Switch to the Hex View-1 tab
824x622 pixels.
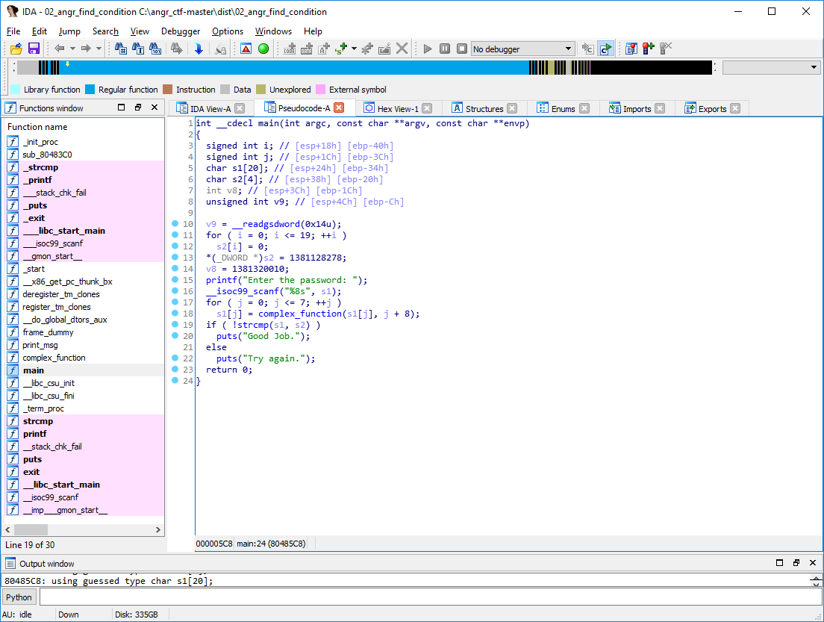[397, 108]
